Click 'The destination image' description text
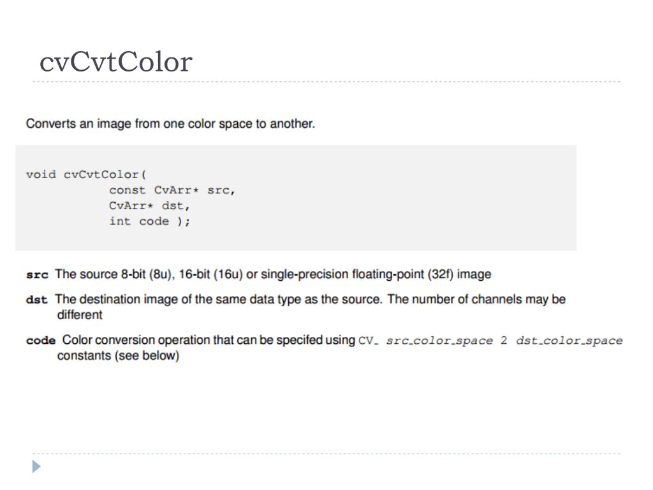The image size is (653, 490). pos(311,299)
